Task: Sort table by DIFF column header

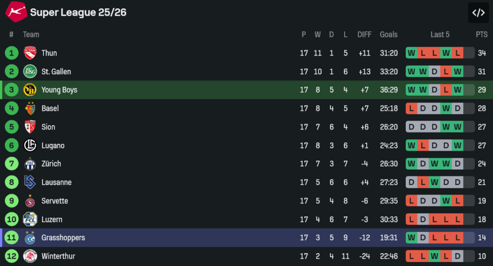Action: tap(364, 34)
